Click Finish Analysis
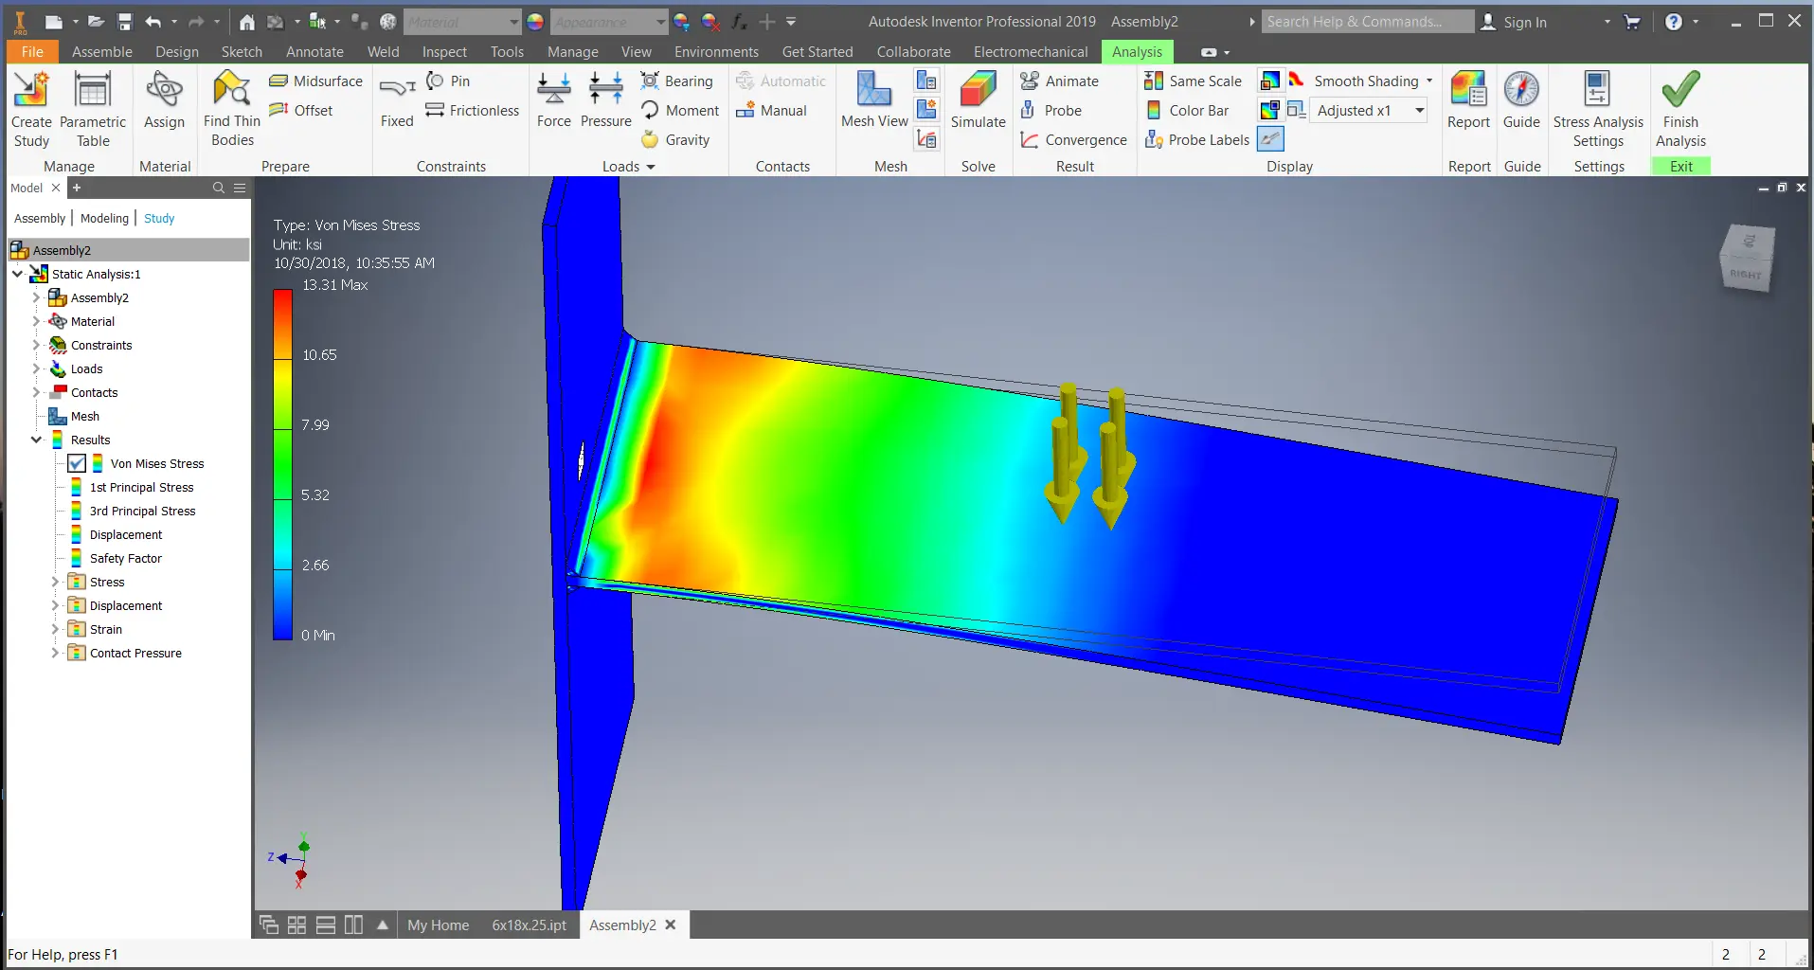 [x=1680, y=109]
